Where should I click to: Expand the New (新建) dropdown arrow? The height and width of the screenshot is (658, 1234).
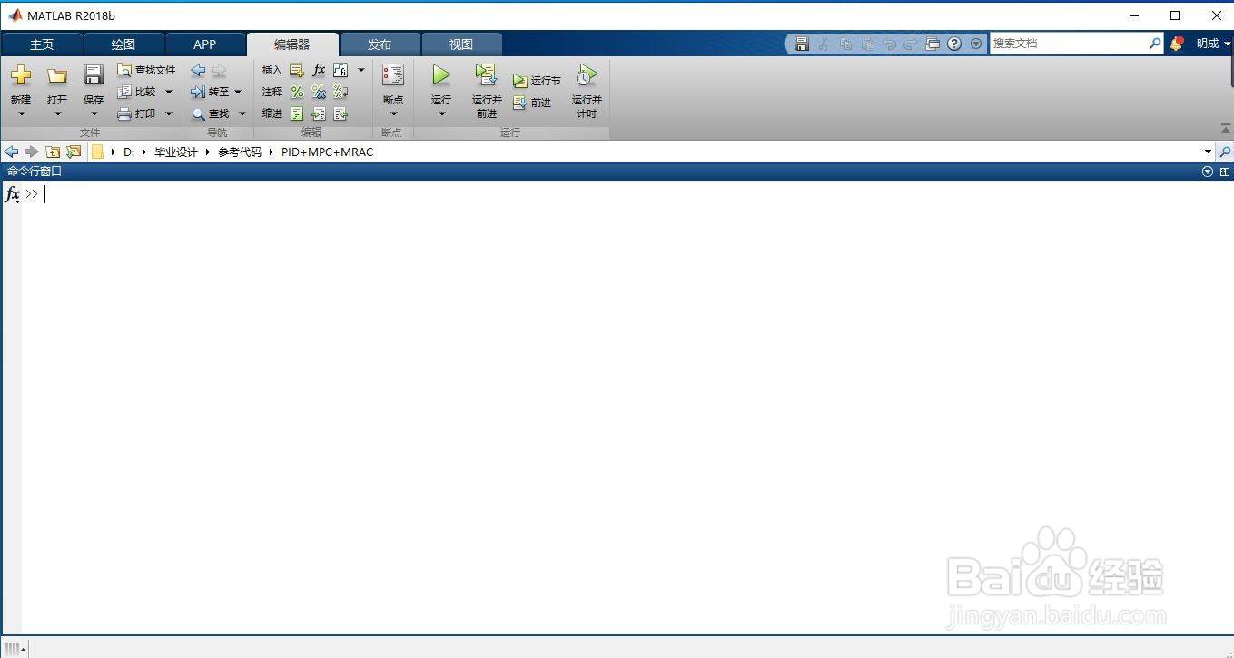coord(21,114)
